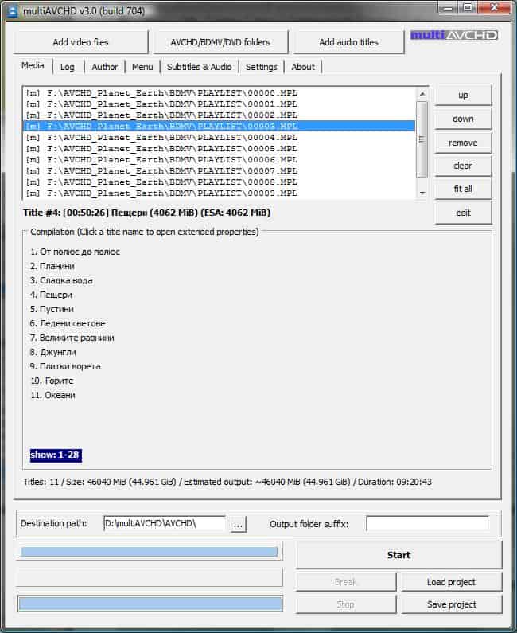Image resolution: width=517 pixels, height=633 pixels.
Task: Select playlist 00002.MPL entry
Action: click(219, 115)
